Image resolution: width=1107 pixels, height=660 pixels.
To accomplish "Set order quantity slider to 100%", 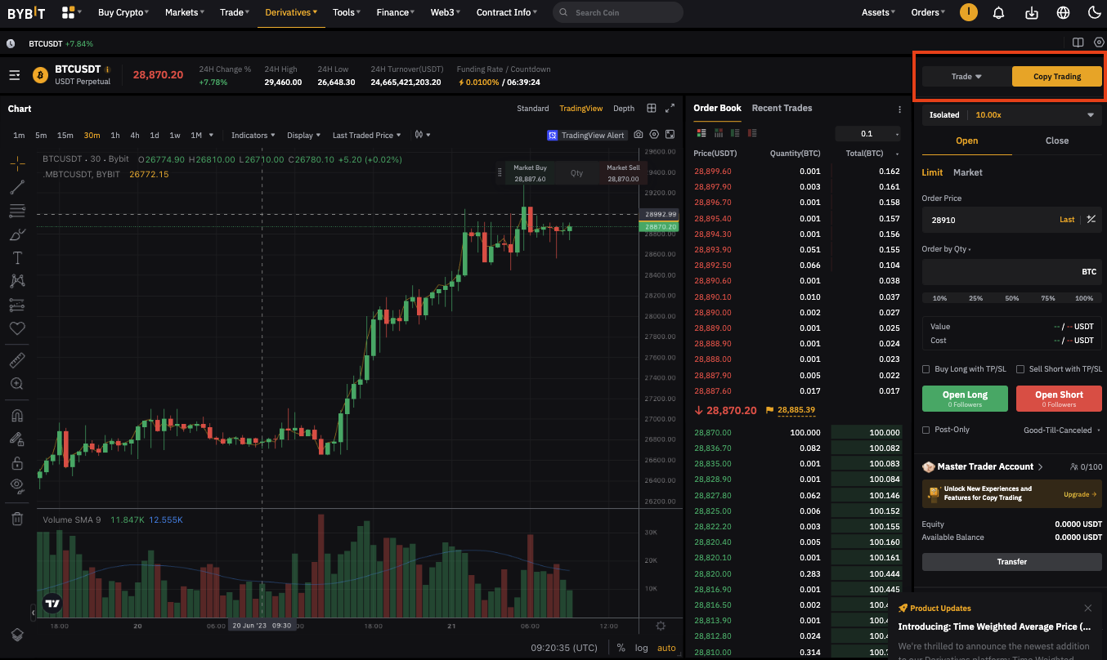I will pyautogui.click(x=1084, y=298).
